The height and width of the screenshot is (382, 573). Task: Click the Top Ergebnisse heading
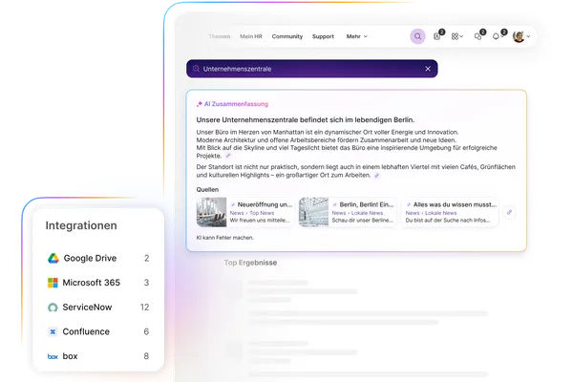[x=250, y=263]
